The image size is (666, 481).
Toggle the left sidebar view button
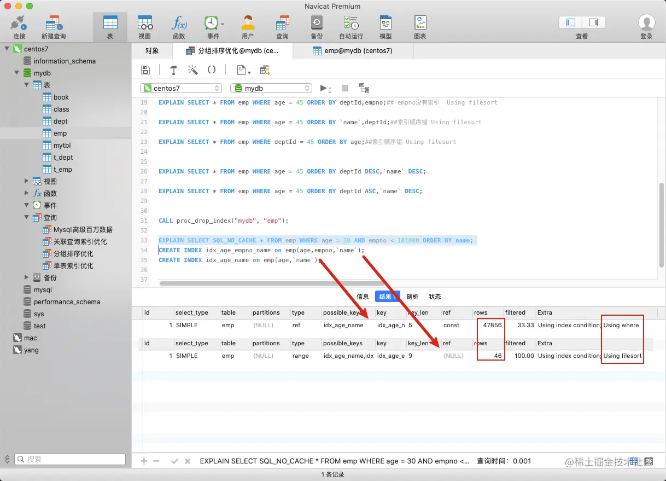pyautogui.click(x=571, y=22)
